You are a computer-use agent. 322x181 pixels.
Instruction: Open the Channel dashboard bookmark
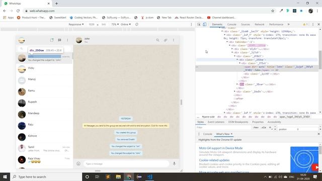pyautogui.click(x=221, y=18)
